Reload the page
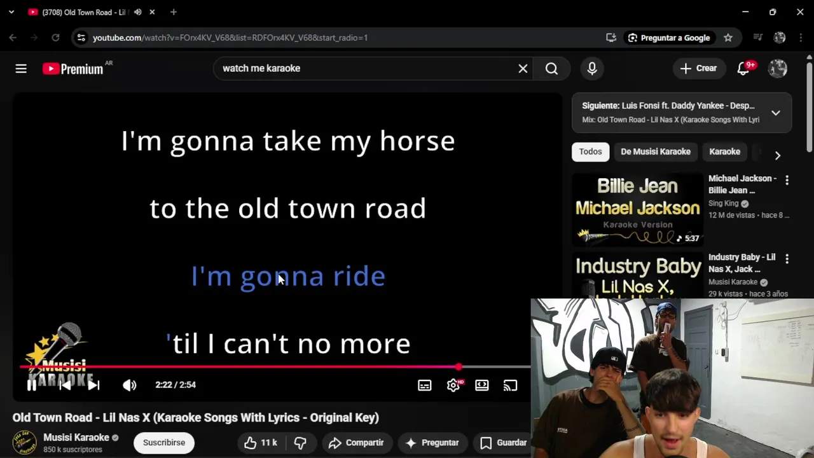Image resolution: width=814 pixels, height=458 pixels. (55, 38)
